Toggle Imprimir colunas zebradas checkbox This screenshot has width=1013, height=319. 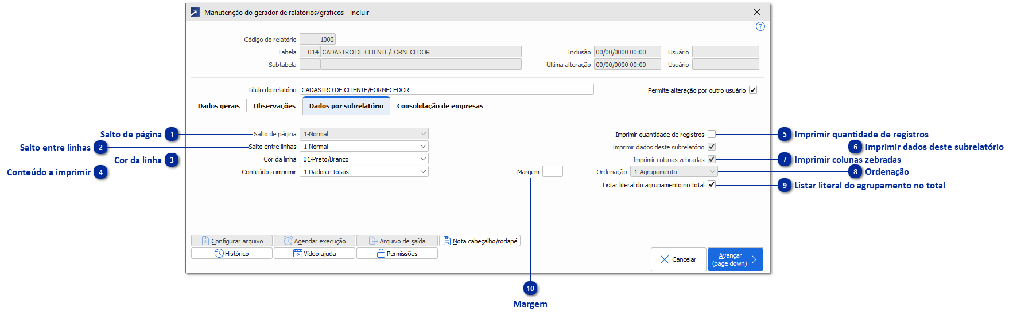712,159
